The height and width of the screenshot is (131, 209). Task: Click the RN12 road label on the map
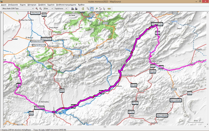[x=158, y=33]
